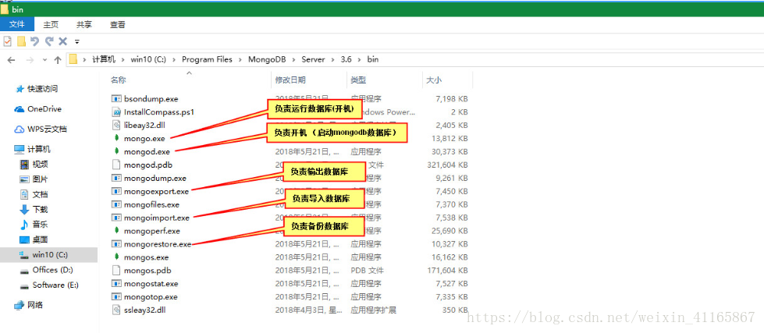The width and height of the screenshot is (764, 333).
Task: Click the green leaf icon of mongo.exe
Action: point(116,138)
